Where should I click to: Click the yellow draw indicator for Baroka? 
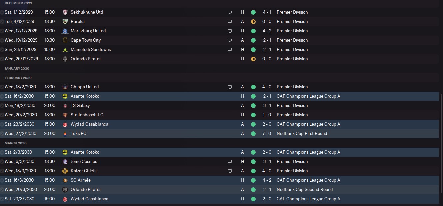pyautogui.click(x=253, y=21)
